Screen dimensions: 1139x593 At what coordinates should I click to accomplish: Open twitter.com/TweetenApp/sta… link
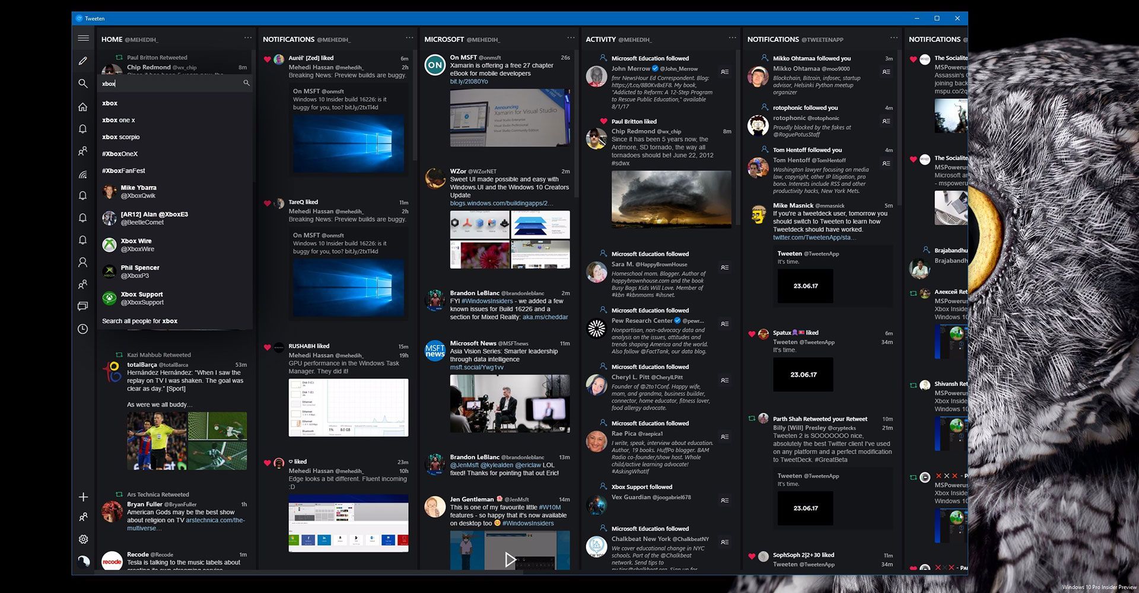(x=814, y=237)
